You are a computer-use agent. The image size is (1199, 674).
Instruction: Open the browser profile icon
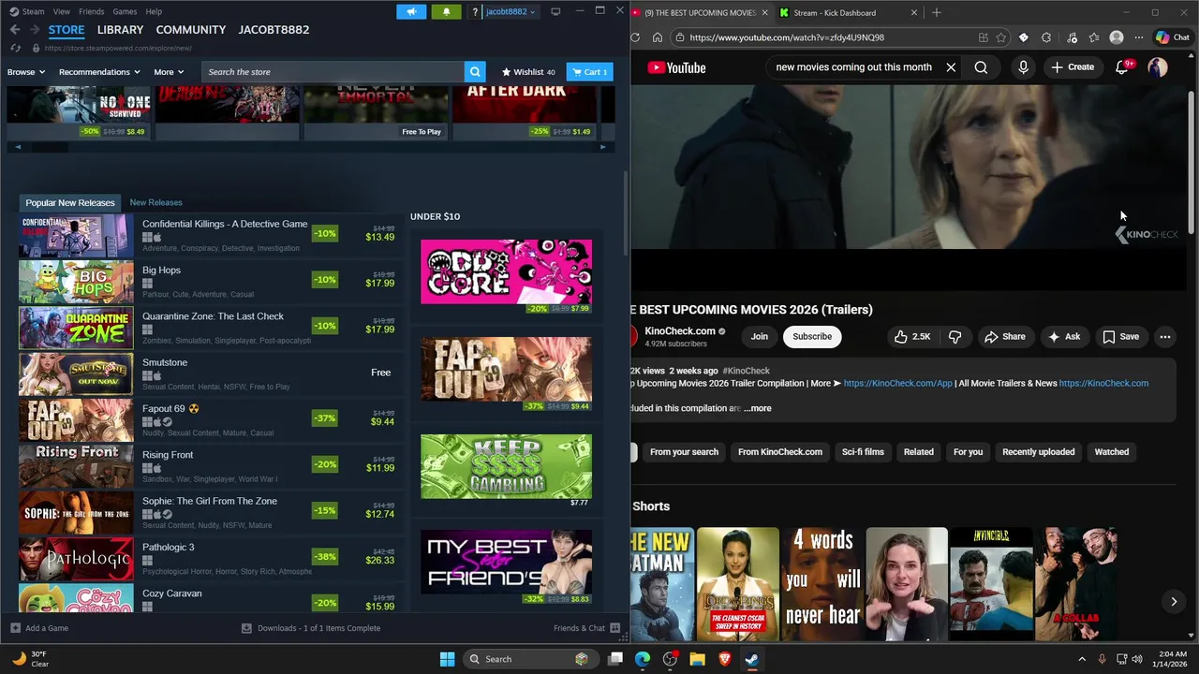coord(1117,37)
